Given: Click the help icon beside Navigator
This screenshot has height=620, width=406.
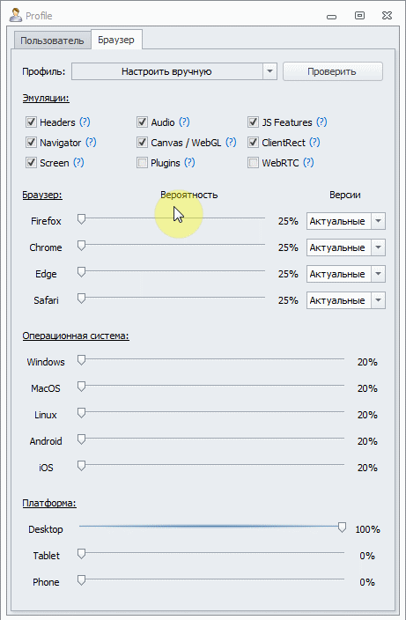Looking at the screenshot, I should [91, 143].
